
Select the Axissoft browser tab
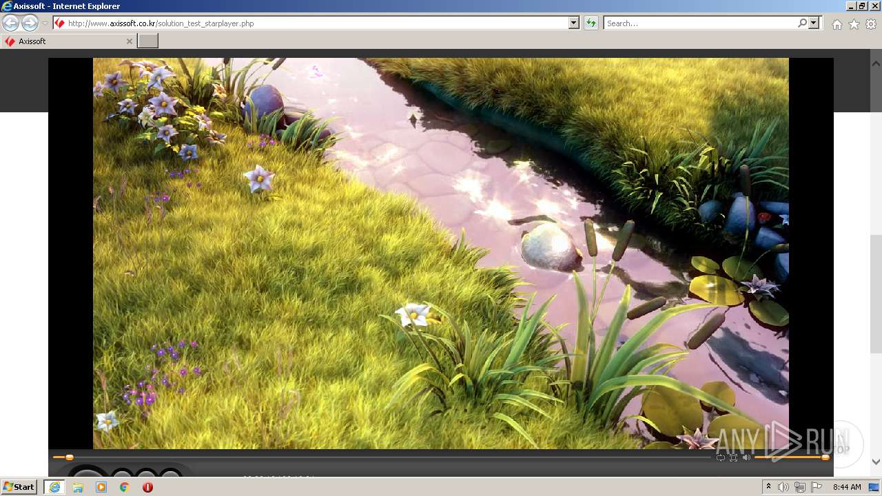[68, 41]
